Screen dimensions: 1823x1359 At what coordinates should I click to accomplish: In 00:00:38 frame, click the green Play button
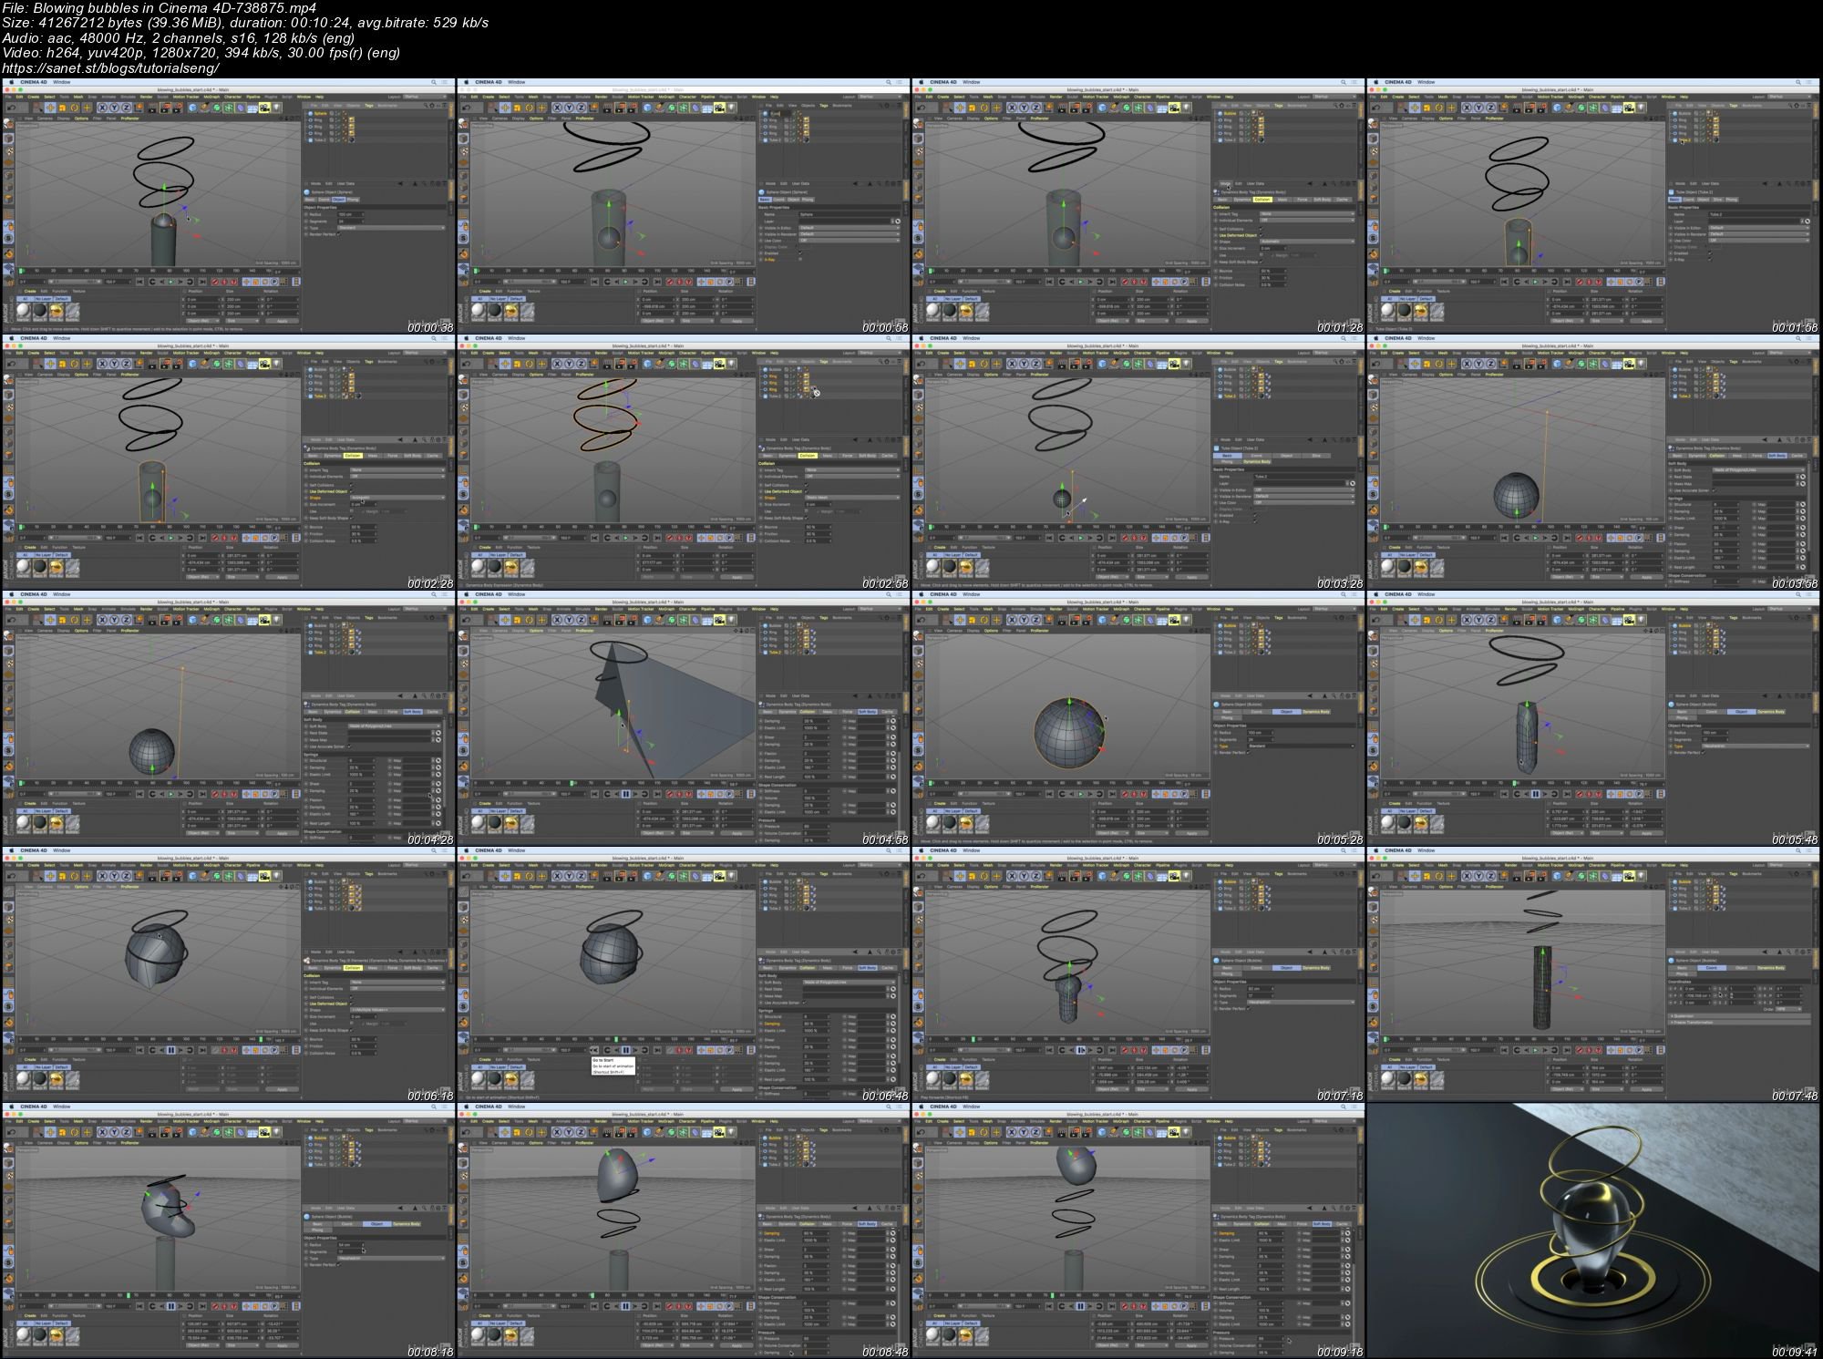tap(170, 282)
